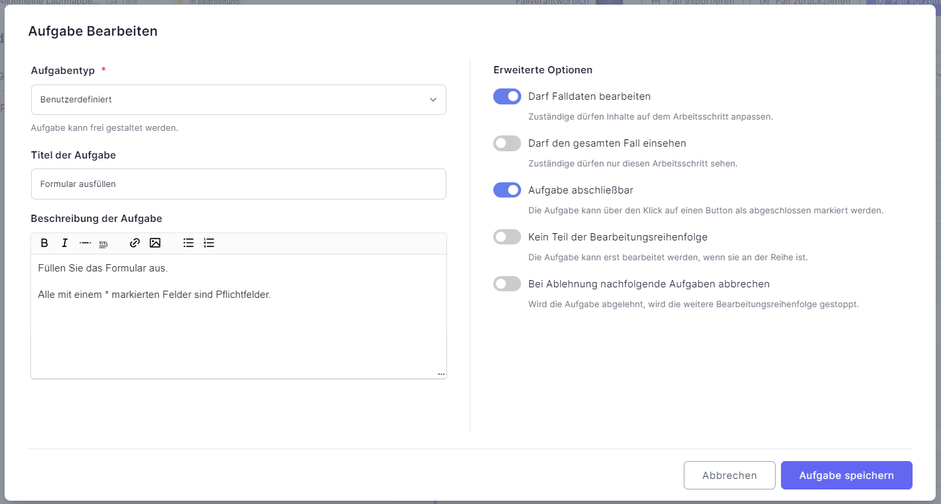
Task: Enable 'Kein Teil der Bearbeitungsreihenfolge' toggle
Action: coord(507,237)
